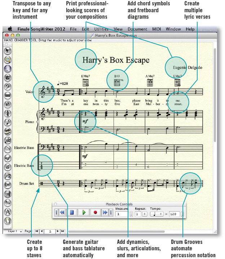225x259 pixels.
Task: Click Fast Forward in Playback Controls
Action: click(x=105, y=213)
